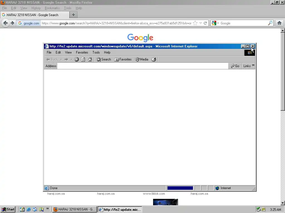
Task: Open Firefox Tools menu
Action: [68, 8]
